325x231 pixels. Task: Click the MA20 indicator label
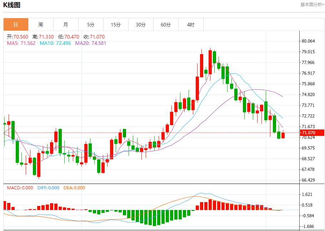point(91,43)
